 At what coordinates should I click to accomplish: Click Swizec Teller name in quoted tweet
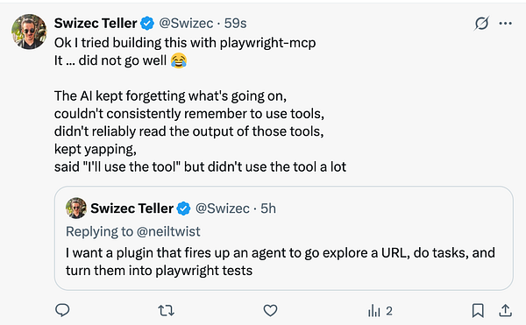click(131, 208)
